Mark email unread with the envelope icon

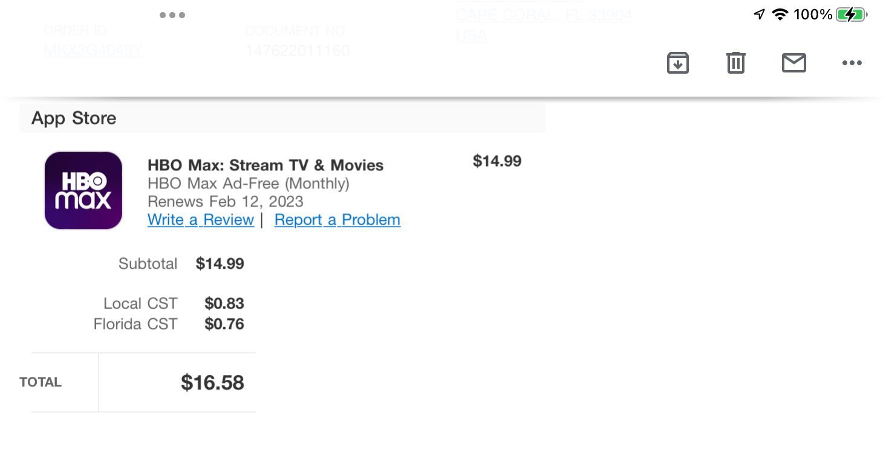tap(793, 63)
